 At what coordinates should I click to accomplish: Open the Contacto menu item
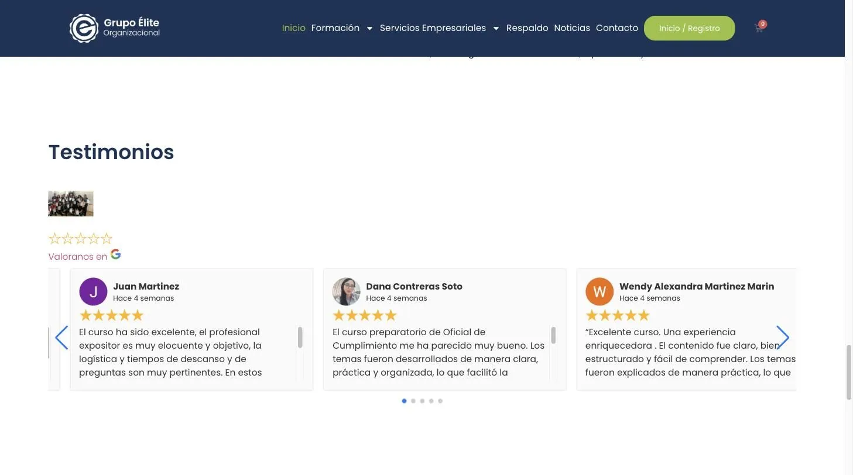[x=617, y=28]
